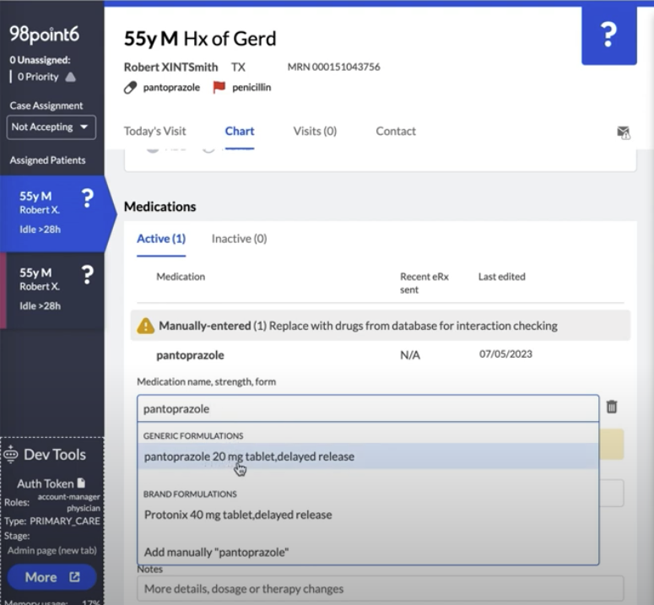The height and width of the screenshot is (605, 654).
Task: Click the BRAND FORMULATIONS group header
Action: coord(190,494)
